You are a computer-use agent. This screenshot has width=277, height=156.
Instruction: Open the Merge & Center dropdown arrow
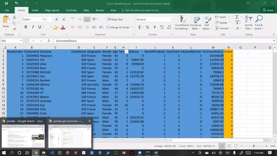click(132, 27)
